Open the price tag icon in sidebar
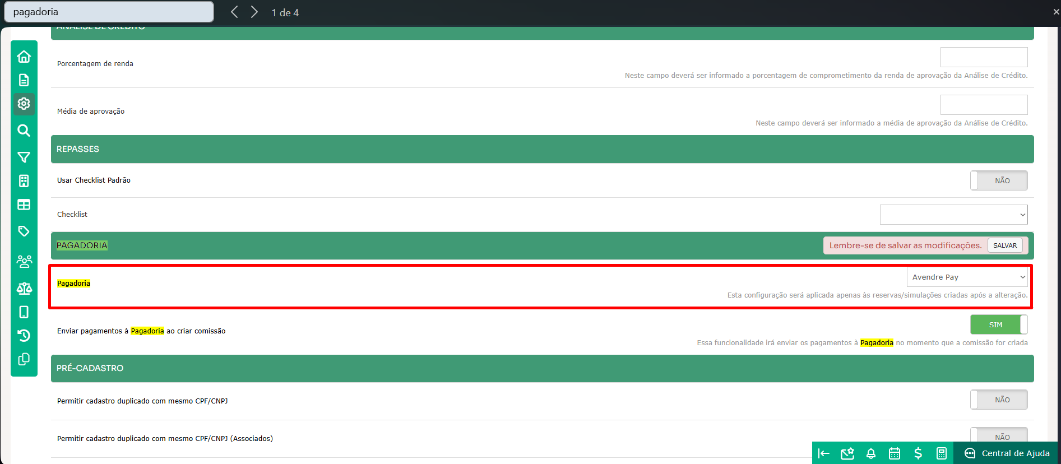Viewport: 1061px width, 464px height. [x=24, y=231]
